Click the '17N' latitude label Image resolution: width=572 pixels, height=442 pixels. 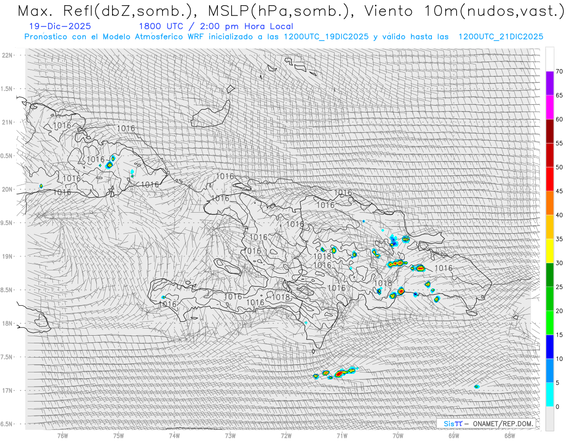tap(7, 391)
